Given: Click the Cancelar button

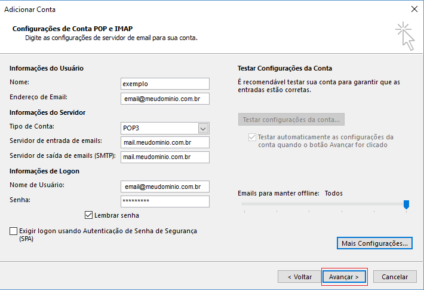Looking at the screenshot, I should (x=394, y=277).
